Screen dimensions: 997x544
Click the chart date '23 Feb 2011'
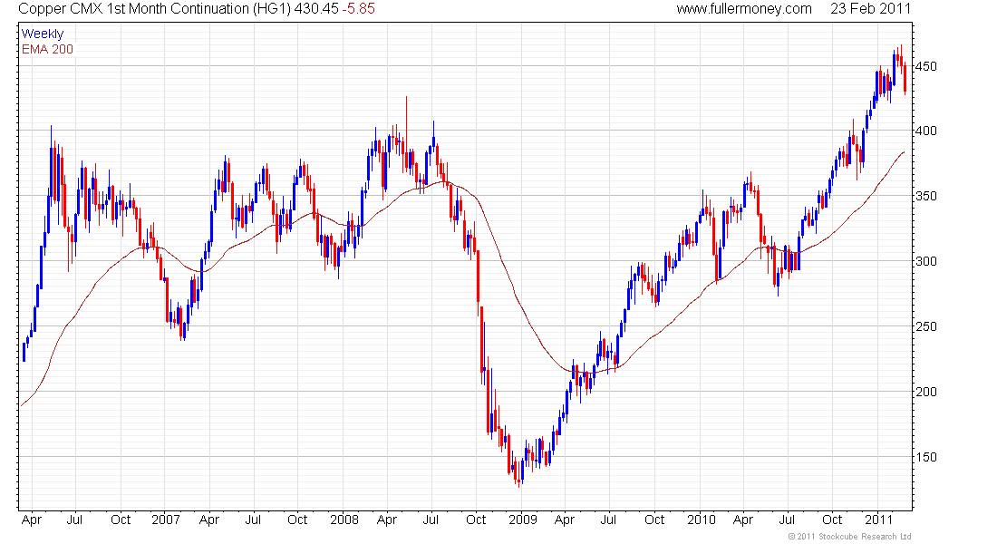click(x=870, y=9)
